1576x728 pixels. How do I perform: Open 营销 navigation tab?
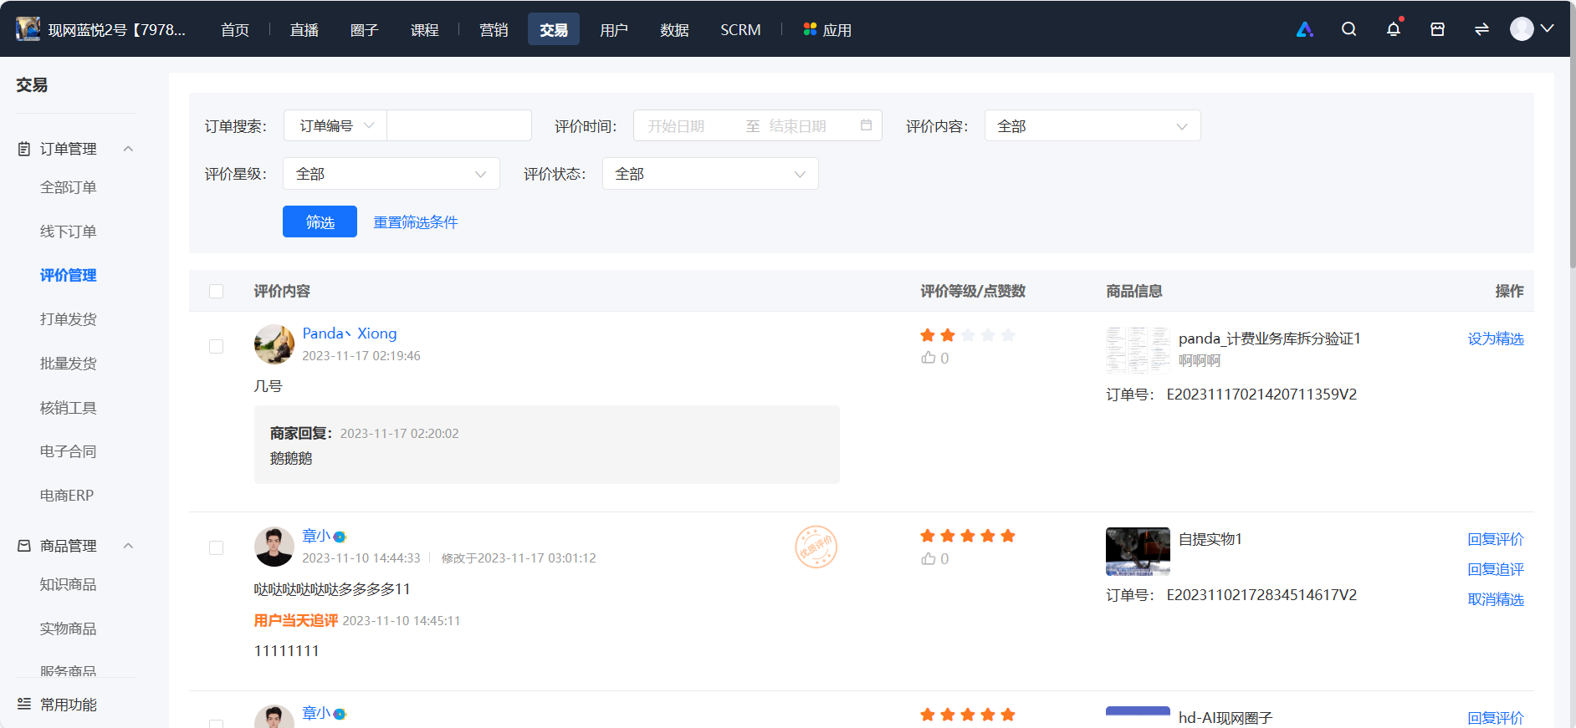[x=494, y=29]
